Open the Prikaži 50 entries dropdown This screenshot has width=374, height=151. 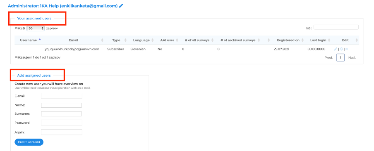click(36, 28)
